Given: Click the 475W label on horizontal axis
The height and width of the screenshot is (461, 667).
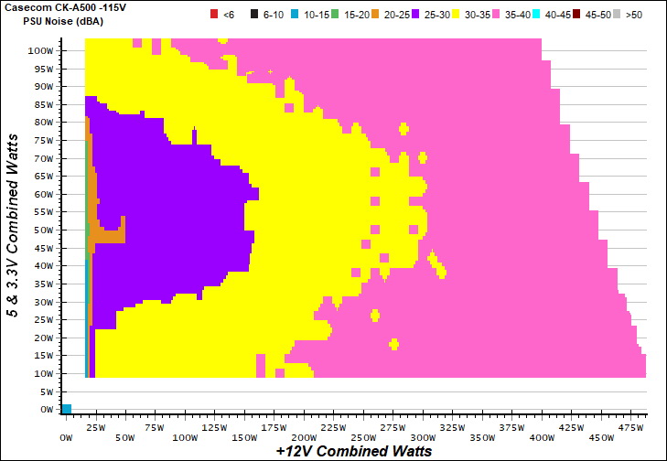Looking at the screenshot, I should 629,426.
